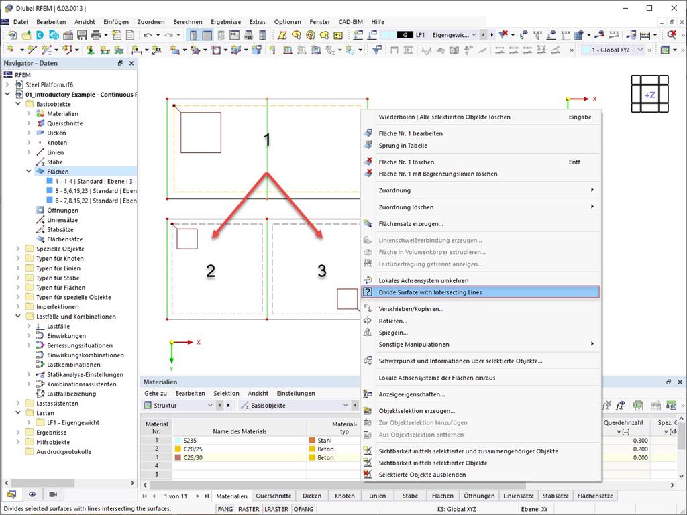Open navigator Views eye tab icon
Image resolution: width=687 pixels, height=515 pixels.
[x=32, y=494]
